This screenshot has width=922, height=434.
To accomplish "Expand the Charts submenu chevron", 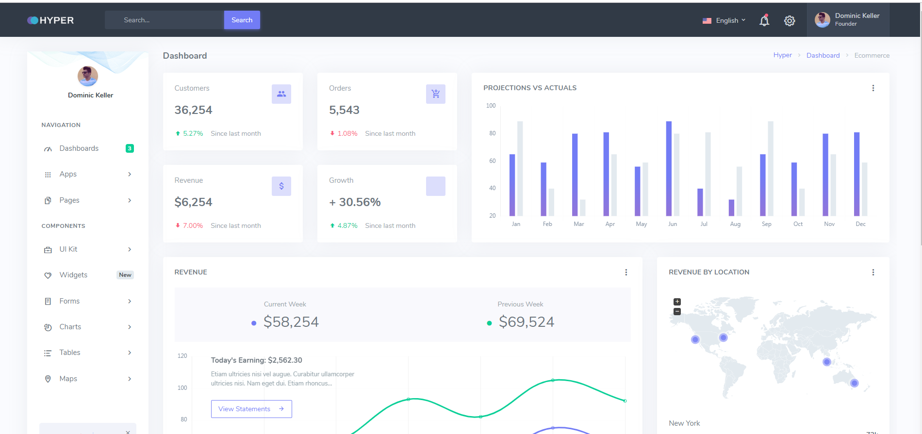I will click(x=130, y=327).
